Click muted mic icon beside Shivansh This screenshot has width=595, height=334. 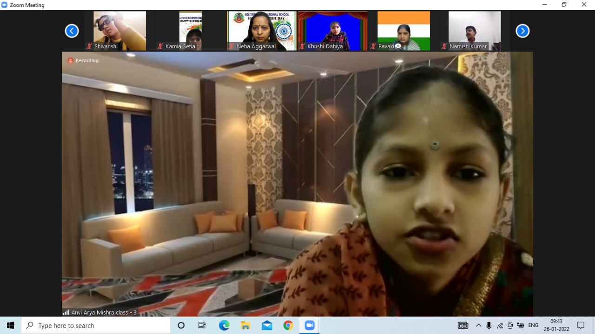pos(89,46)
